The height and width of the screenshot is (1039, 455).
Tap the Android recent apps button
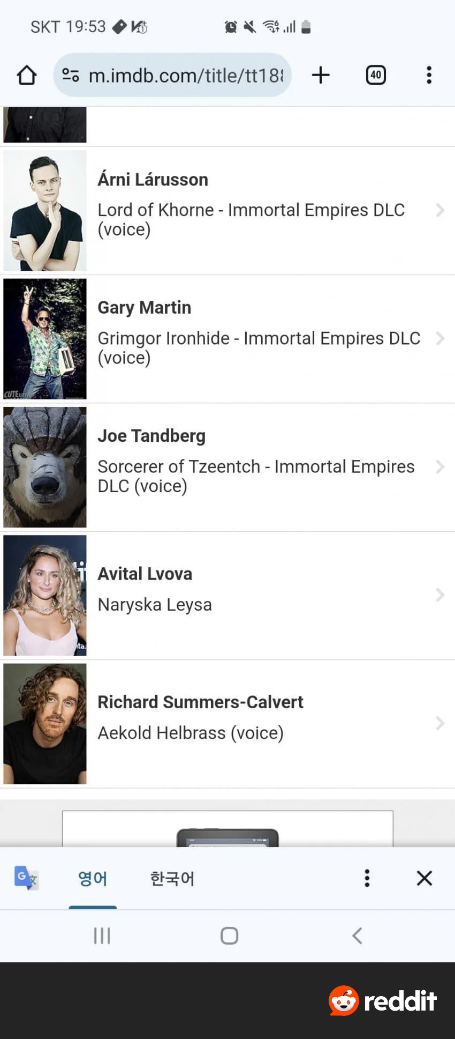[x=102, y=936]
